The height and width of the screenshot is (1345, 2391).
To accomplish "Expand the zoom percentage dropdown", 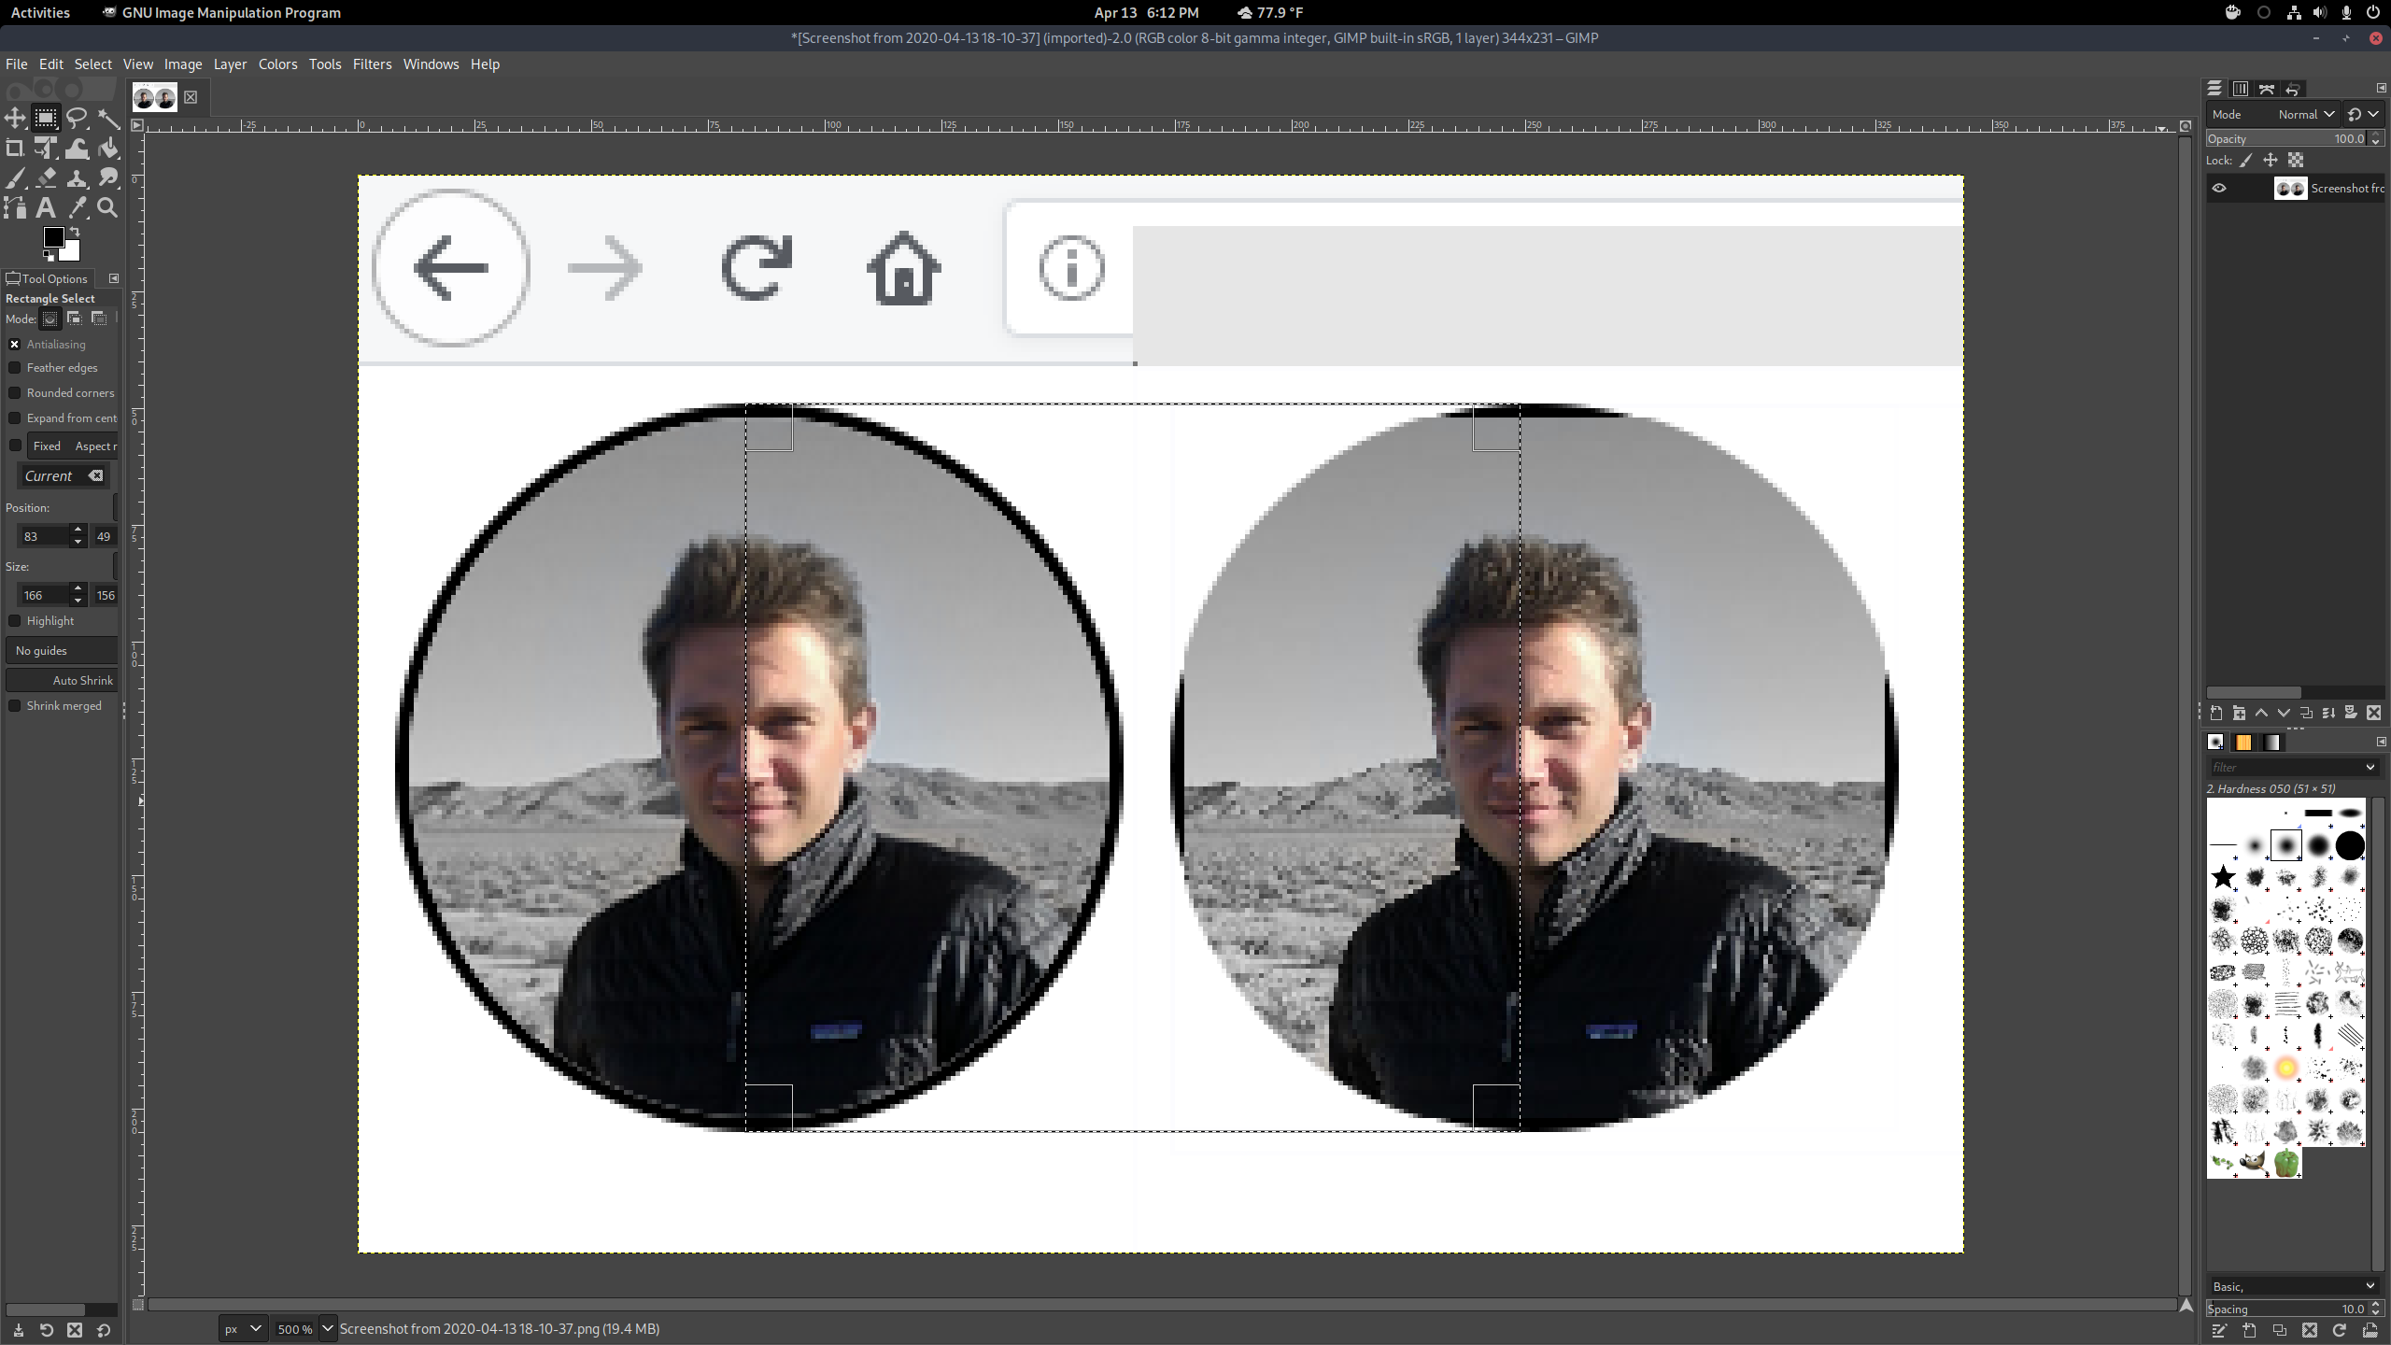I will point(328,1328).
